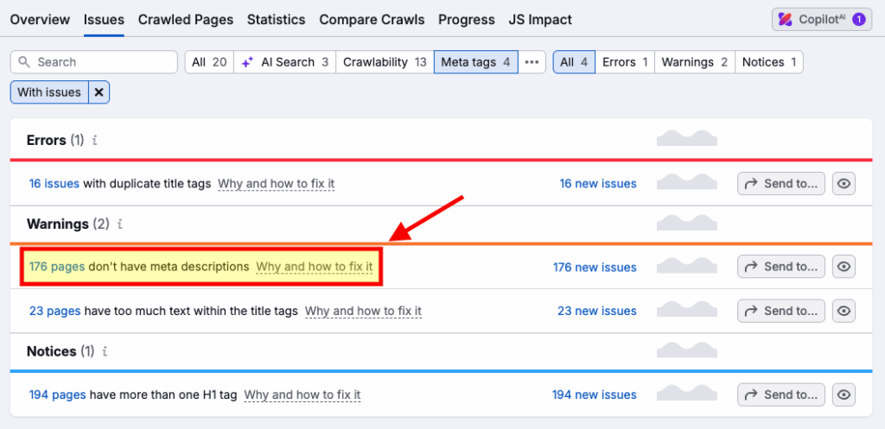This screenshot has height=429, width=885.
Task: Click the info icon next to Notices
Action: tap(105, 352)
